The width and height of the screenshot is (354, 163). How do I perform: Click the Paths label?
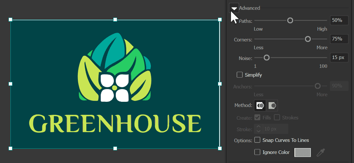(246, 21)
